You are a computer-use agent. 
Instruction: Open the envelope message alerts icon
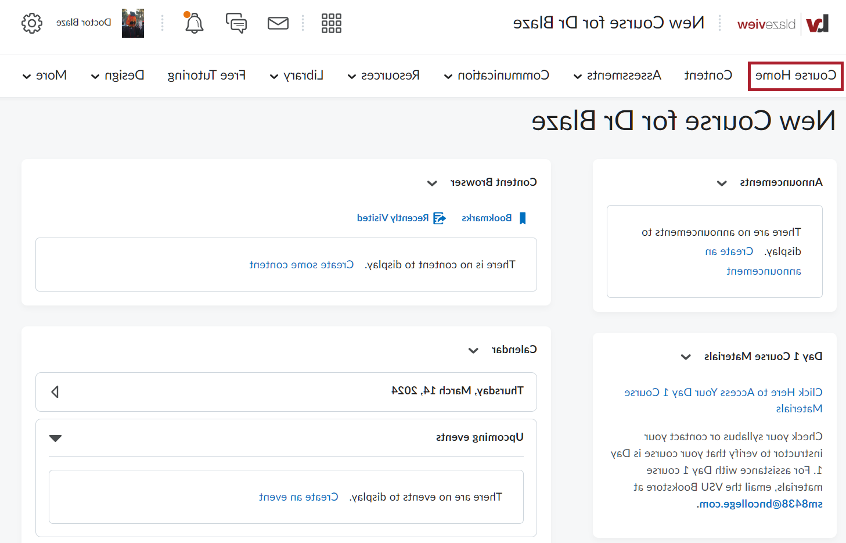coord(278,23)
